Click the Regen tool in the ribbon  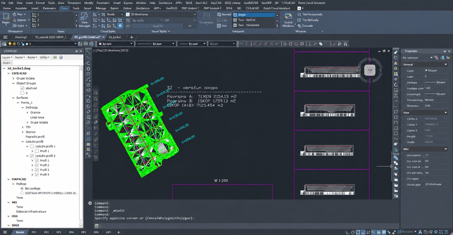(6, 19)
